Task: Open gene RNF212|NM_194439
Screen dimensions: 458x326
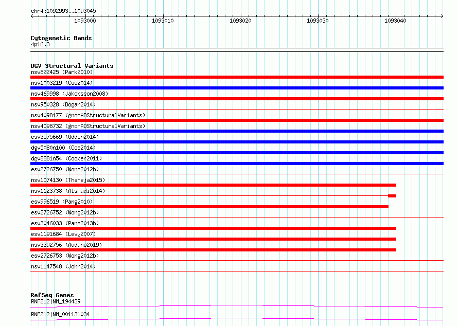Action: (x=56, y=301)
